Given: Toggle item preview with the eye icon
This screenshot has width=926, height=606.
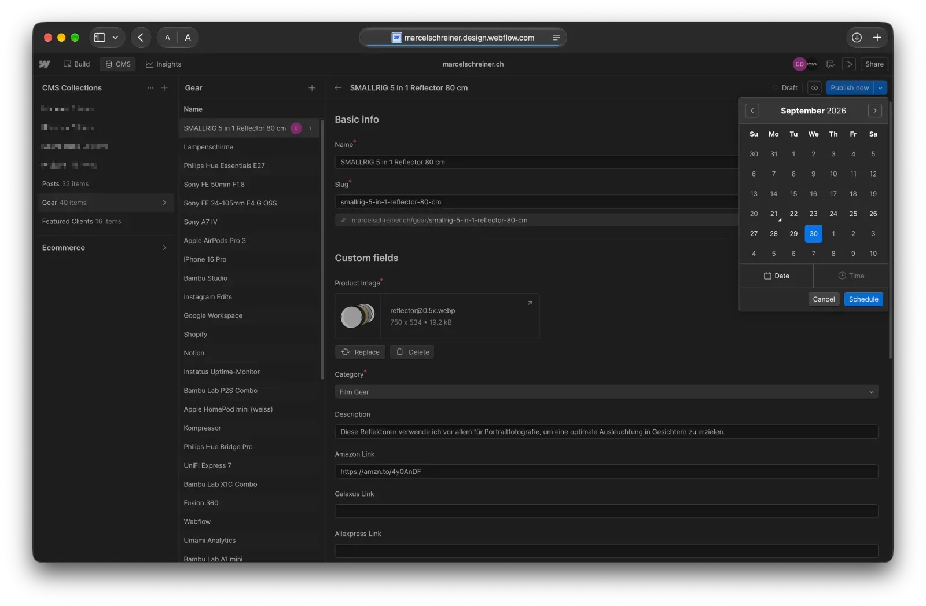Looking at the screenshot, I should [814, 88].
